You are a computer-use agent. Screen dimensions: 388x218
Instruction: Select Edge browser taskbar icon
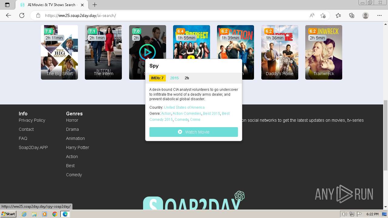point(65,214)
